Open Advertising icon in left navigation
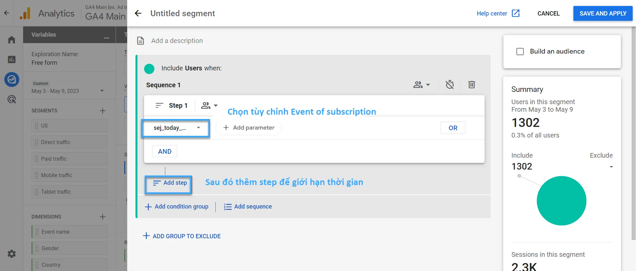The height and width of the screenshot is (271, 636). click(x=12, y=99)
